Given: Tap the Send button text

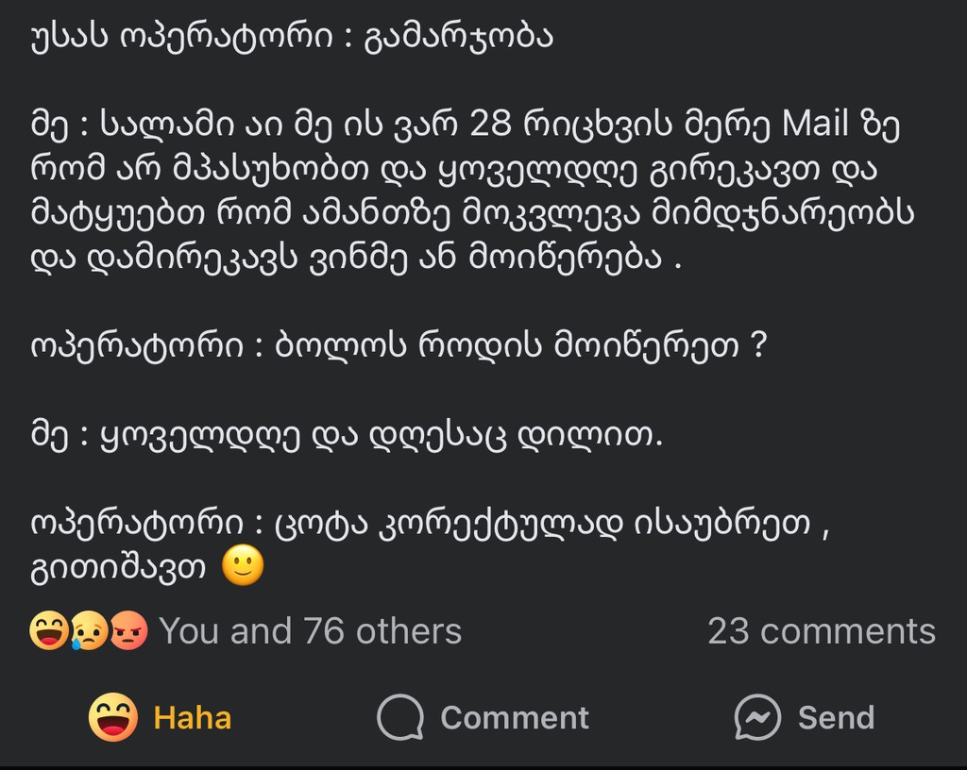Looking at the screenshot, I should point(837,718).
